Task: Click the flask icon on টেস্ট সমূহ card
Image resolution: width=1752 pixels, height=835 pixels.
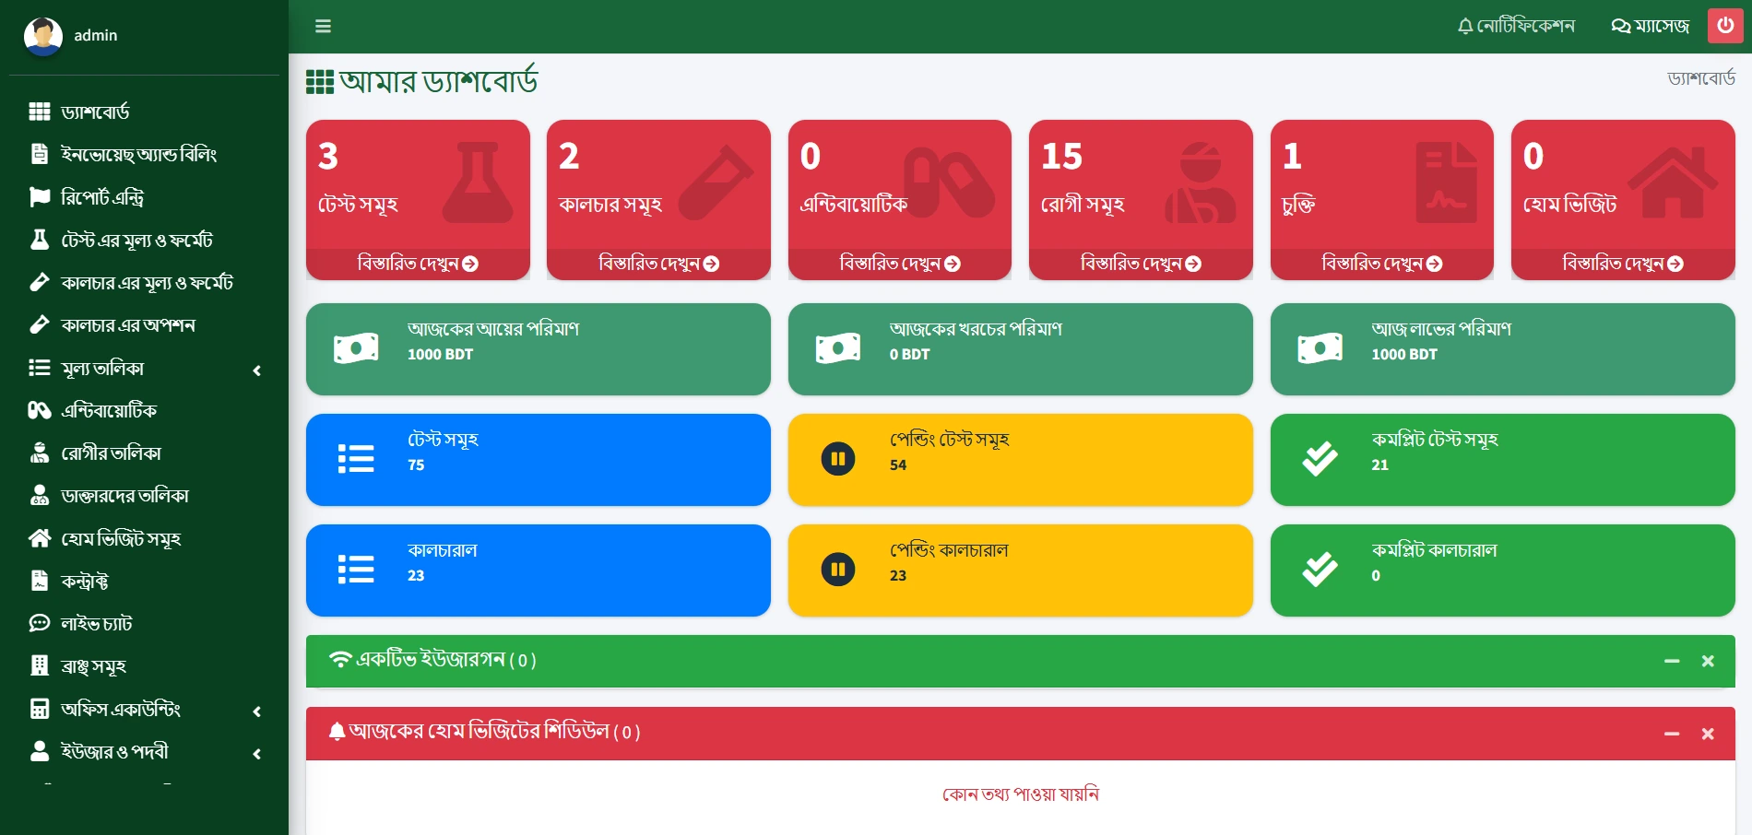Action: [x=477, y=182]
